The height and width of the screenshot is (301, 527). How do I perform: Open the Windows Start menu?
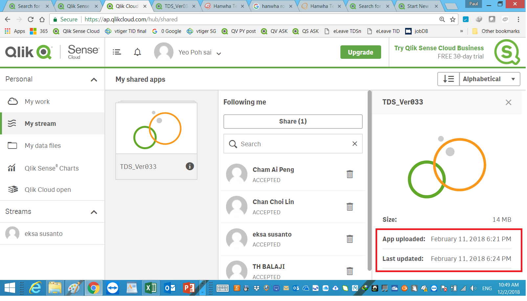click(x=10, y=288)
